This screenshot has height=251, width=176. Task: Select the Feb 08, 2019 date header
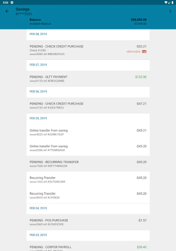point(38,34)
